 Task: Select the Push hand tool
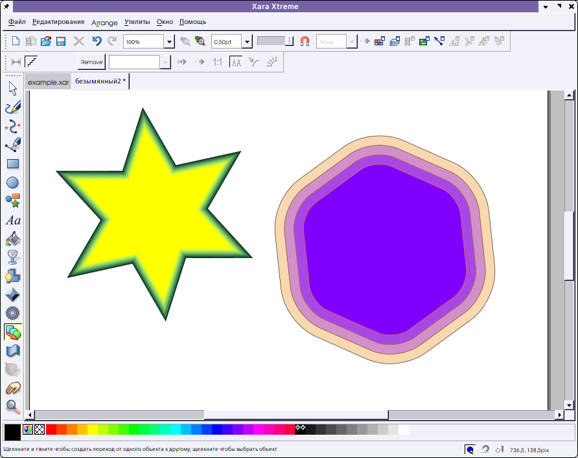click(13, 388)
